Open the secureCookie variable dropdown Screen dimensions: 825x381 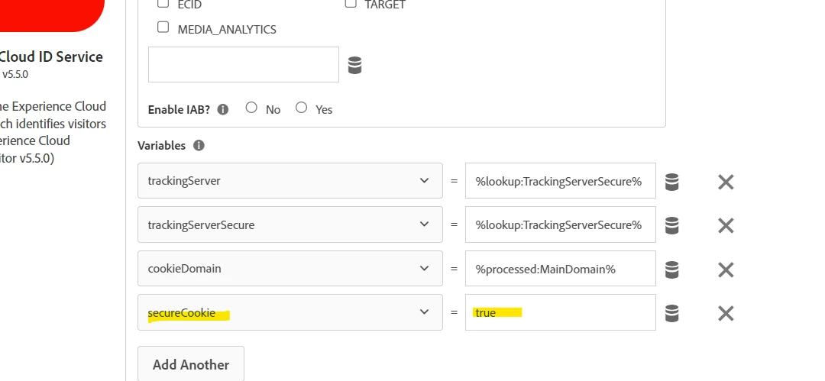pyautogui.click(x=290, y=312)
